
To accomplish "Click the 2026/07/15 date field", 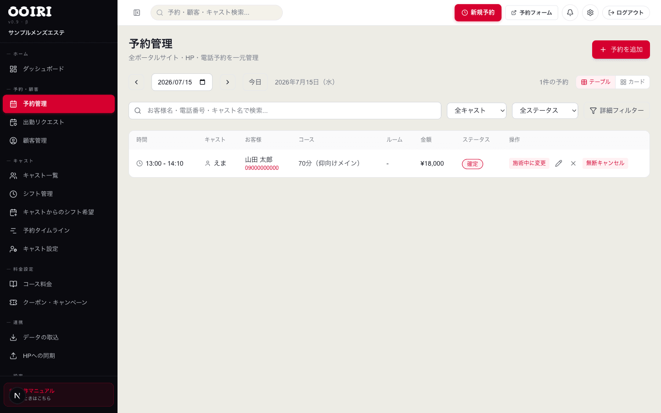I will pyautogui.click(x=182, y=82).
